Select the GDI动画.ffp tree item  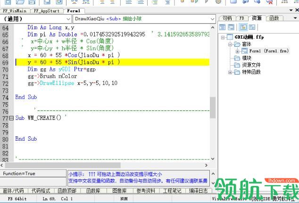(249, 37)
